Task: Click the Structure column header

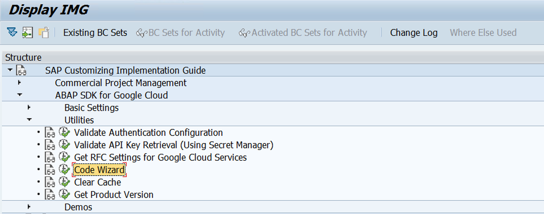Action: [23, 57]
